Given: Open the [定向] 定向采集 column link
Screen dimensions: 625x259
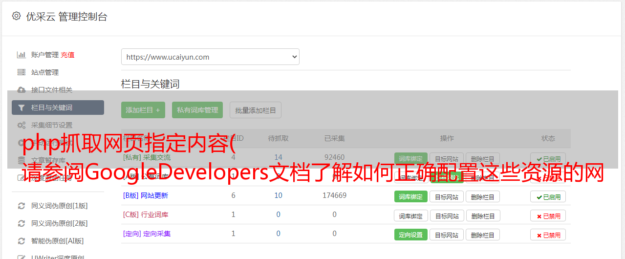Looking at the screenshot, I should 147,234.
